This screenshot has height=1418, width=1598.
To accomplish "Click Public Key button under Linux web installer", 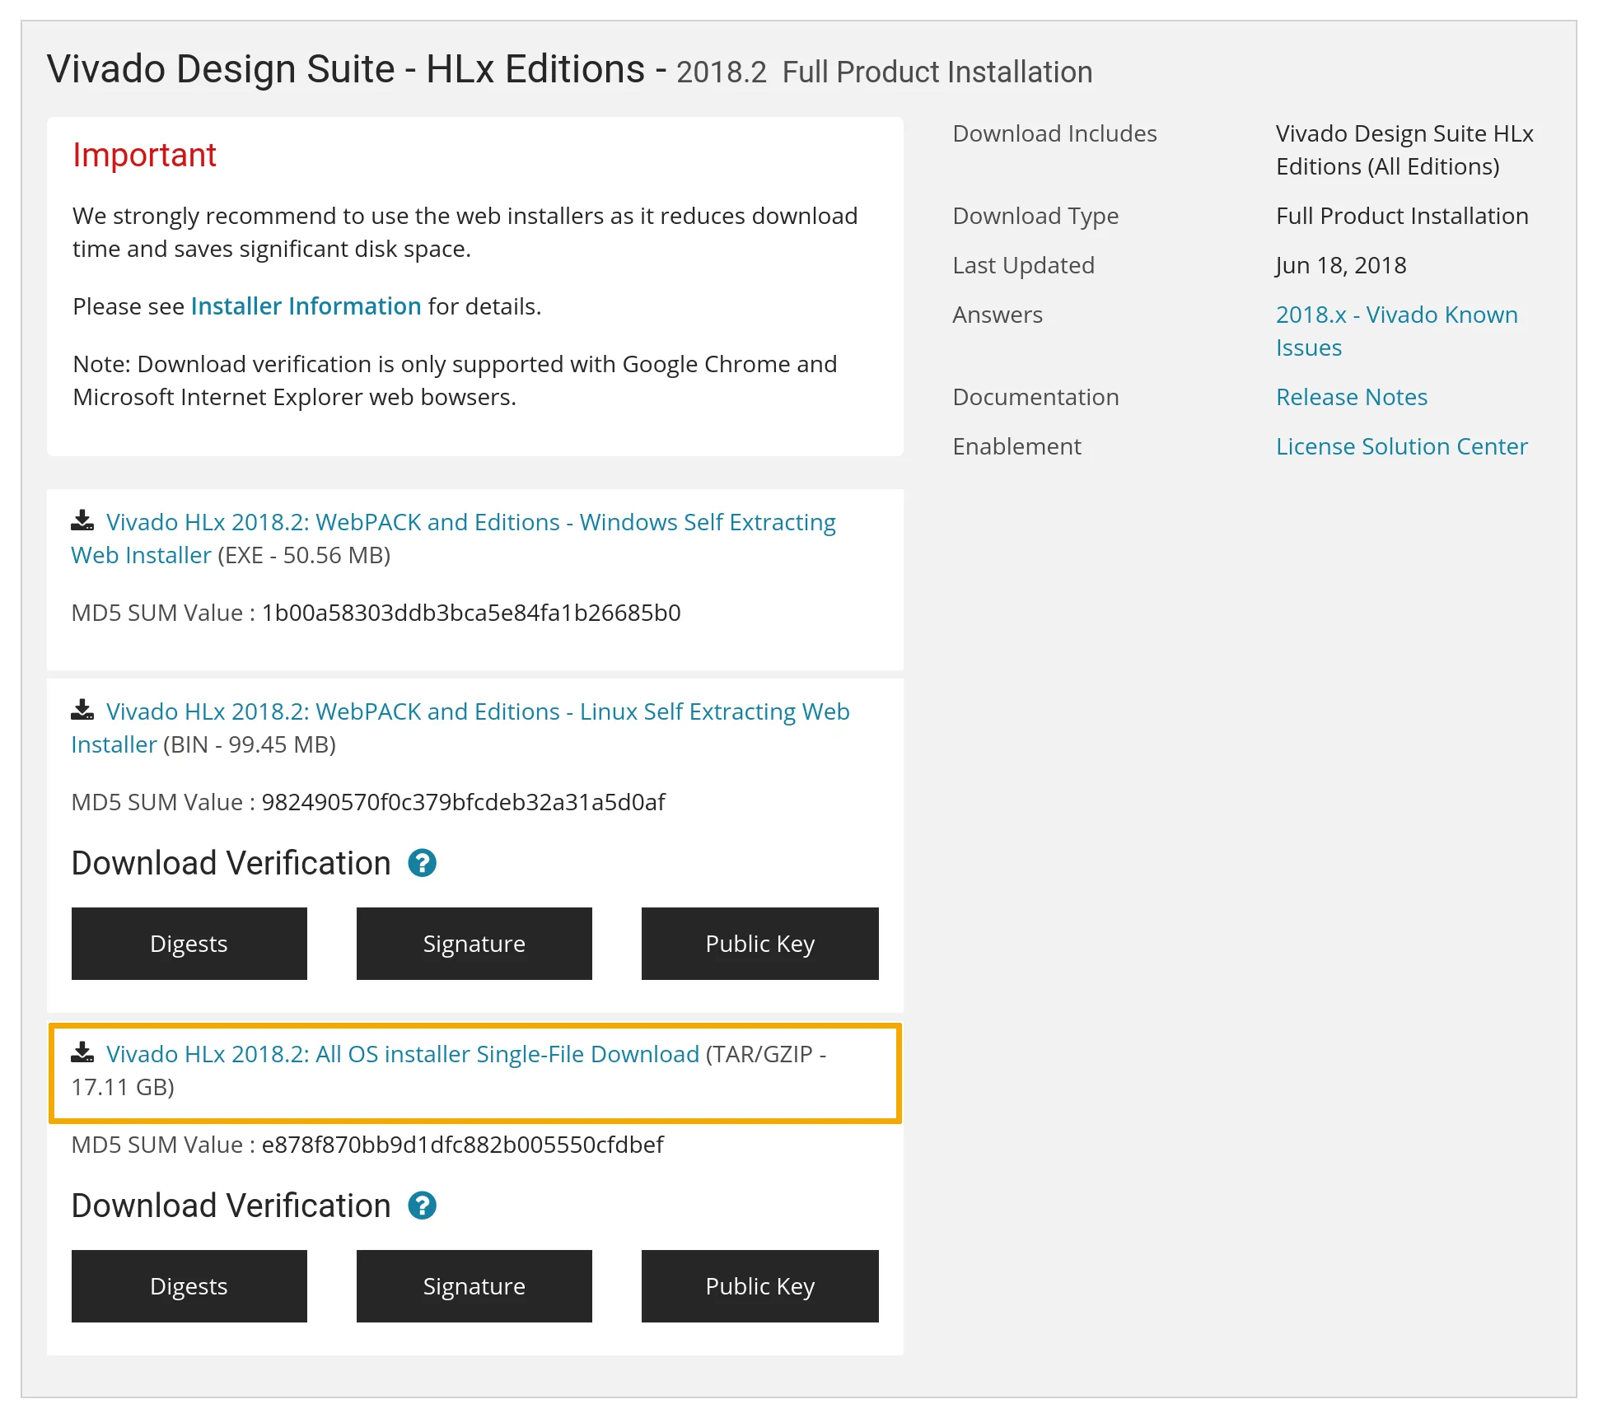I will [759, 944].
